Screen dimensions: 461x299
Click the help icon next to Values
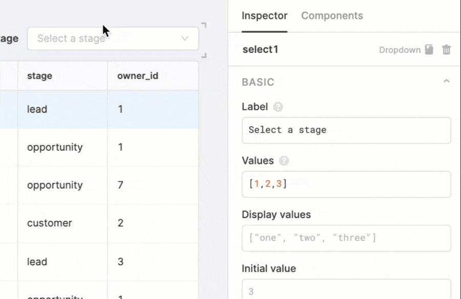(x=284, y=161)
